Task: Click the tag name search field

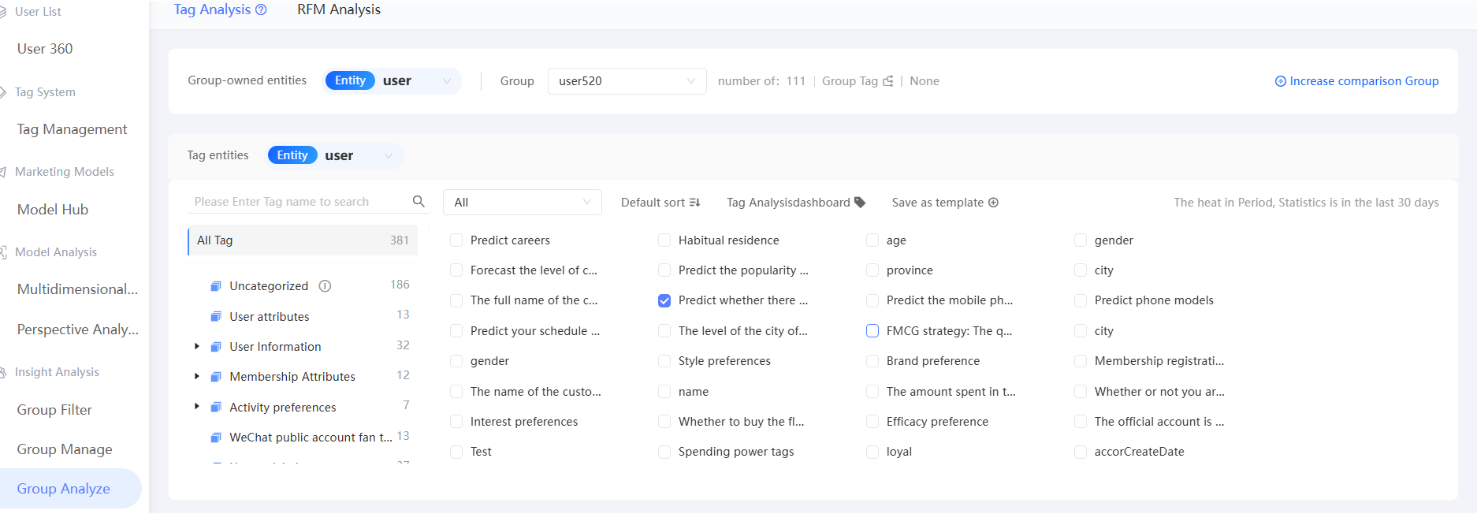Action: click(x=299, y=202)
